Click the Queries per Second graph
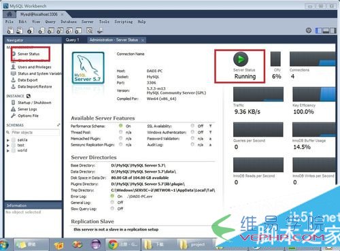Image resolution: width=340 pixels, height=251 pixels. click(258, 129)
